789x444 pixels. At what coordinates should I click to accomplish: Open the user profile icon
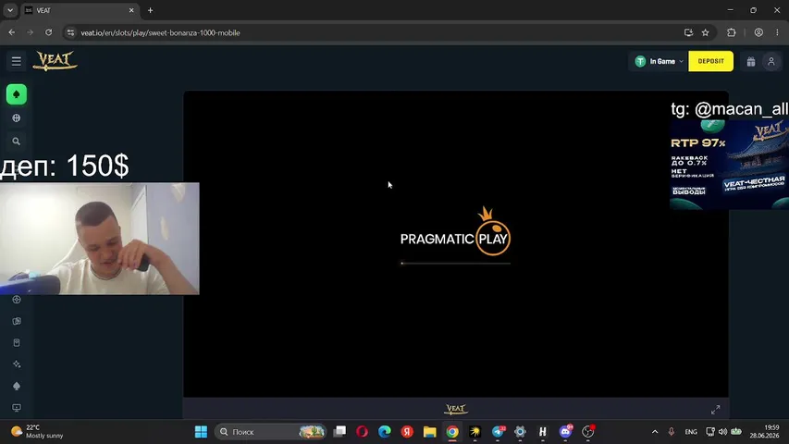click(771, 61)
